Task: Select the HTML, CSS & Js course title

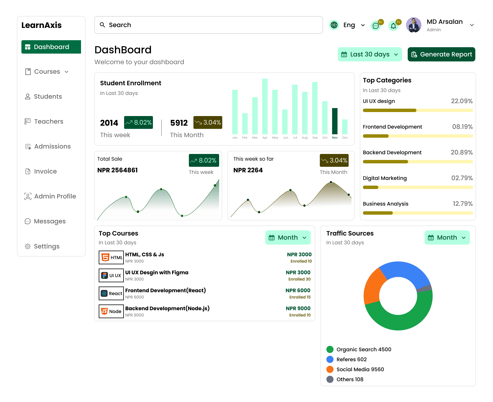Action: pos(145,255)
